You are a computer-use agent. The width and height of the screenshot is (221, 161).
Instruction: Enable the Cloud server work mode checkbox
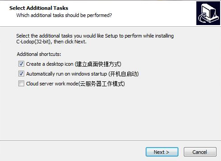click(x=21, y=84)
